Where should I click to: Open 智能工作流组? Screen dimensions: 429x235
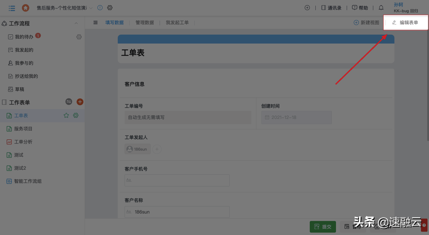tap(28, 181)
